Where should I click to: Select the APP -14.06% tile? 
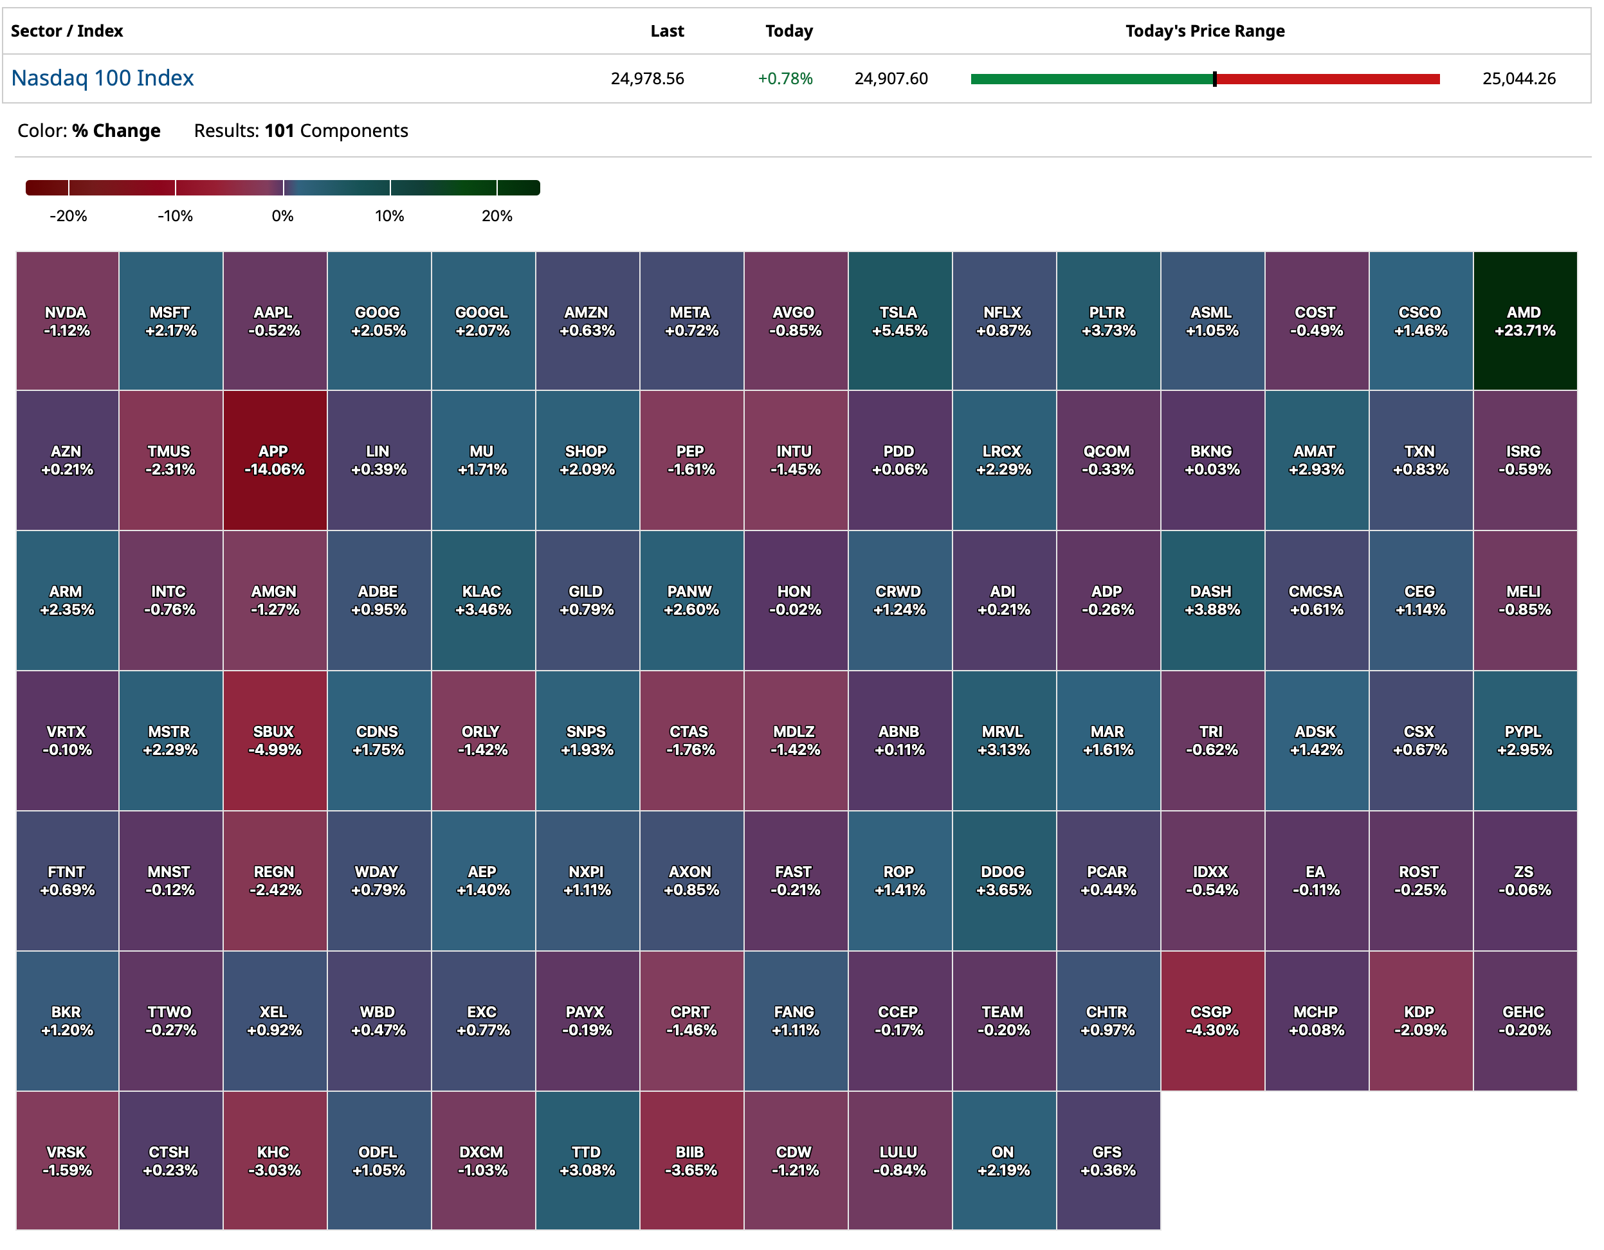(x=274, y=460)
